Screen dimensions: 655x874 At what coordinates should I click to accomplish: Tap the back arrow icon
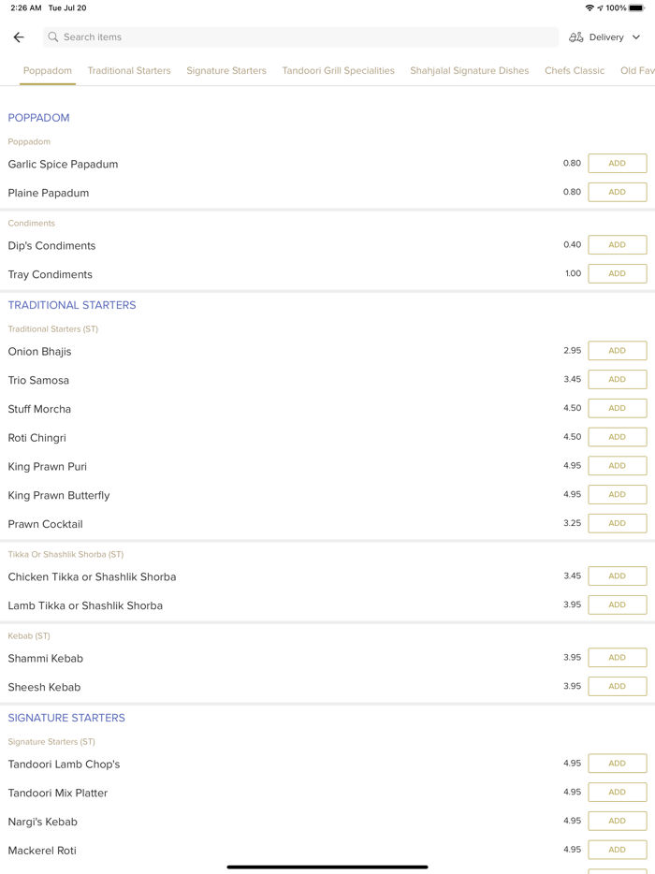[x=19, y=37]
